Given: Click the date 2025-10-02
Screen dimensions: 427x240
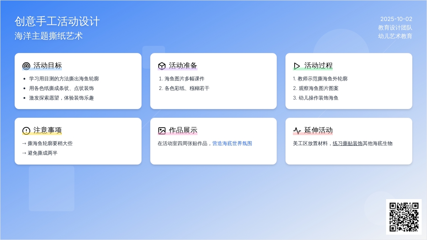Looking at the screenshot, I should click(x=396, y=19).
